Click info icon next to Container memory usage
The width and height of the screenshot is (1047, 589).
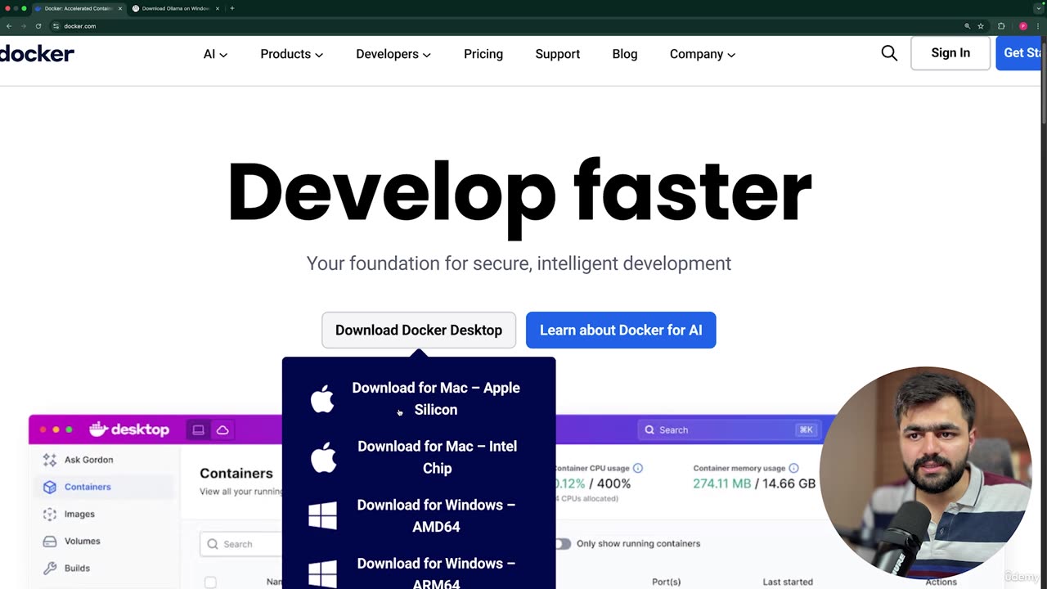click(x=793, y=468)
